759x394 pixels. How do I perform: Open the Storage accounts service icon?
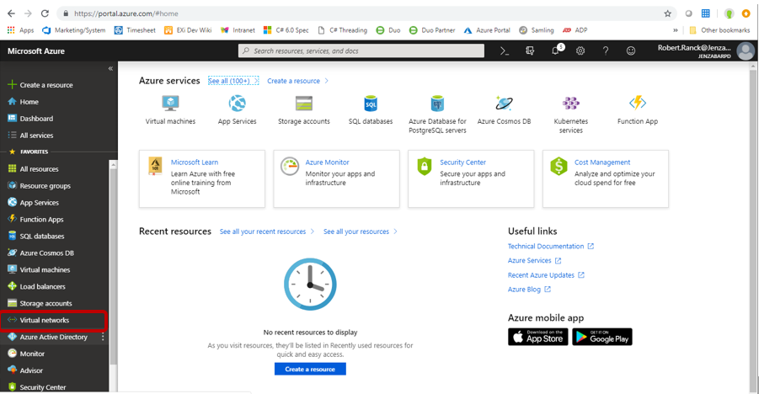[x=304, y=104]
